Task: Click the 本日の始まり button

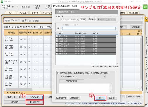Action: coord(35,97)
